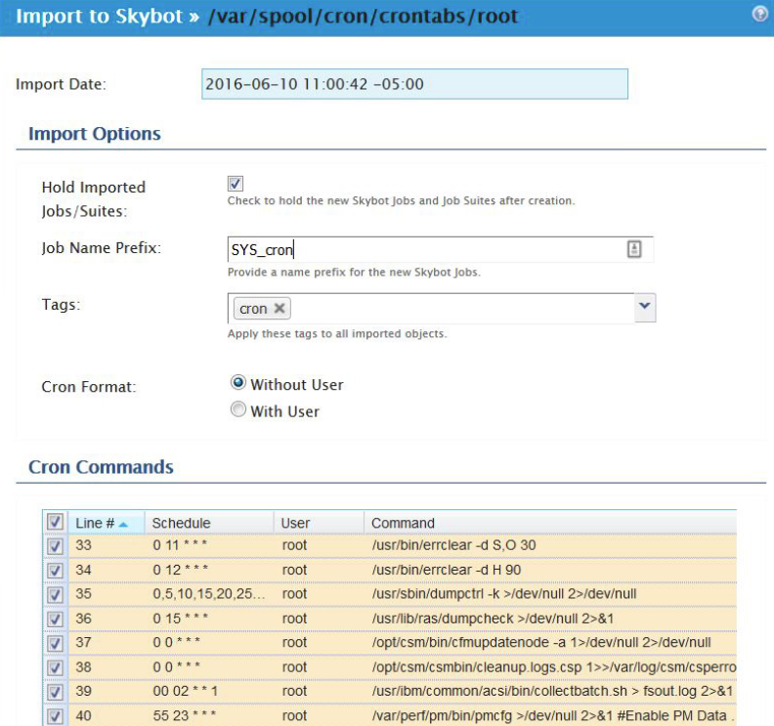Image resolution: width=774 pixels, height=726 pixels.
Task: Uncheck the checkbox for line 33
Action: tap(55, 546)
